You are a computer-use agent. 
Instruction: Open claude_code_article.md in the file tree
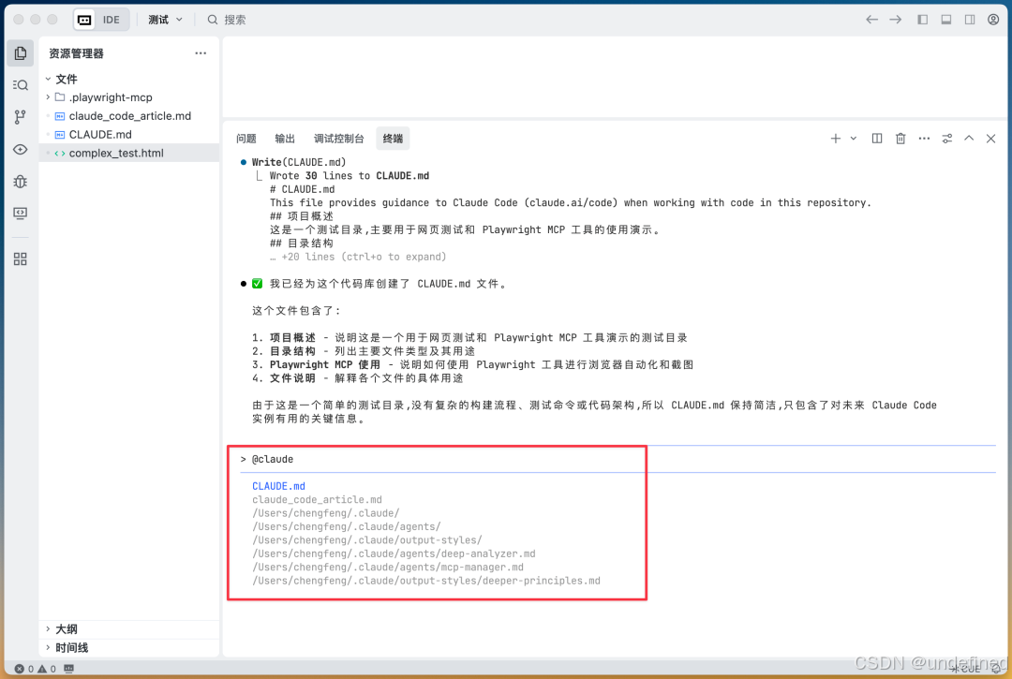pos(129,116)
